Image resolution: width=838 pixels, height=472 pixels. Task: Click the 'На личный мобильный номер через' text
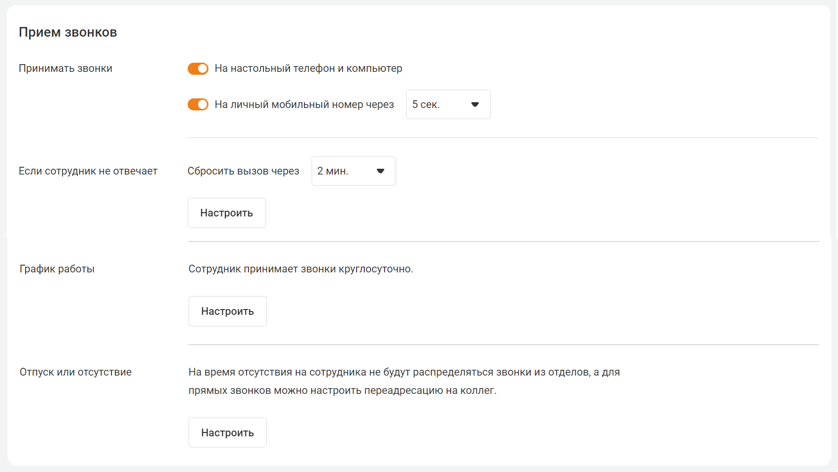(304, 105)
